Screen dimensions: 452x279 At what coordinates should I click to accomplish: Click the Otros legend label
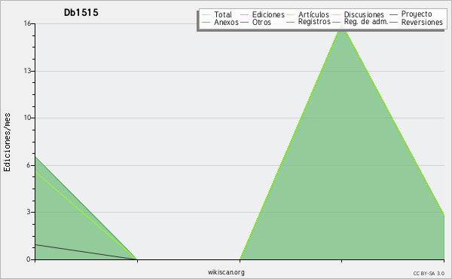pos(261,22)
